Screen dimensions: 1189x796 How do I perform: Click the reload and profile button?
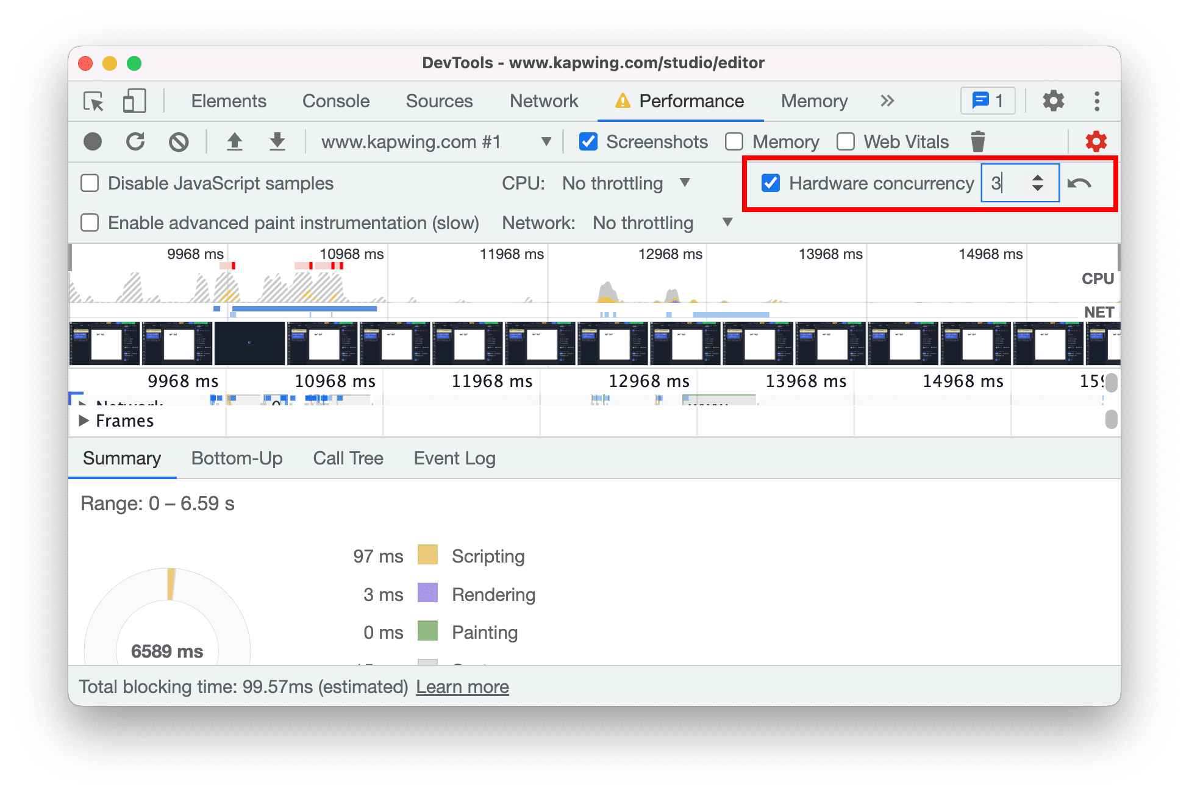pyautogui.click(x=136, y=141)
